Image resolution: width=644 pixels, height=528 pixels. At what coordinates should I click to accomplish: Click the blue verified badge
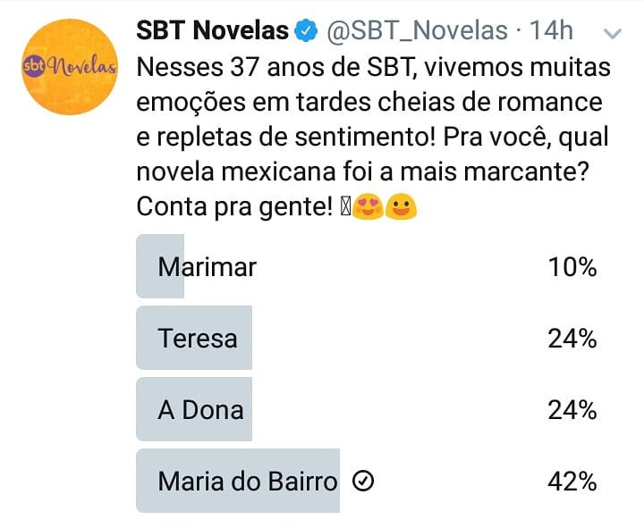pyautogui.click(x=306, y=30)
